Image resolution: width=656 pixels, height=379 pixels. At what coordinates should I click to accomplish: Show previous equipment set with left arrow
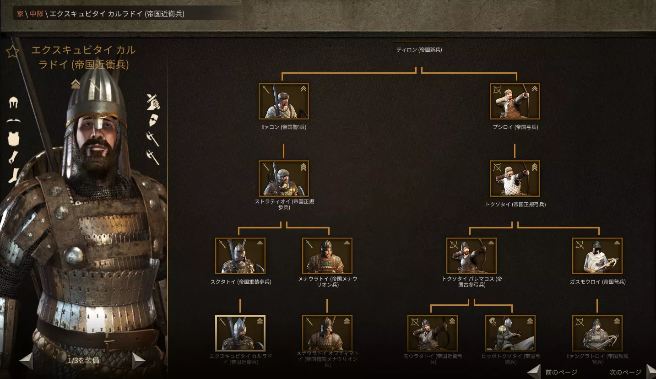[x=26, y=360]
